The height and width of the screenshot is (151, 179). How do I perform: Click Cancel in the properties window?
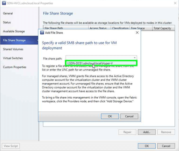166,146
